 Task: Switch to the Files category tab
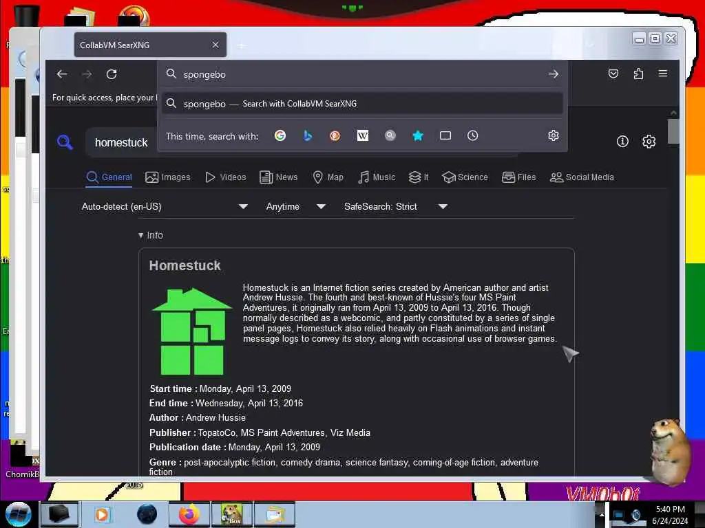pos(519,177)
